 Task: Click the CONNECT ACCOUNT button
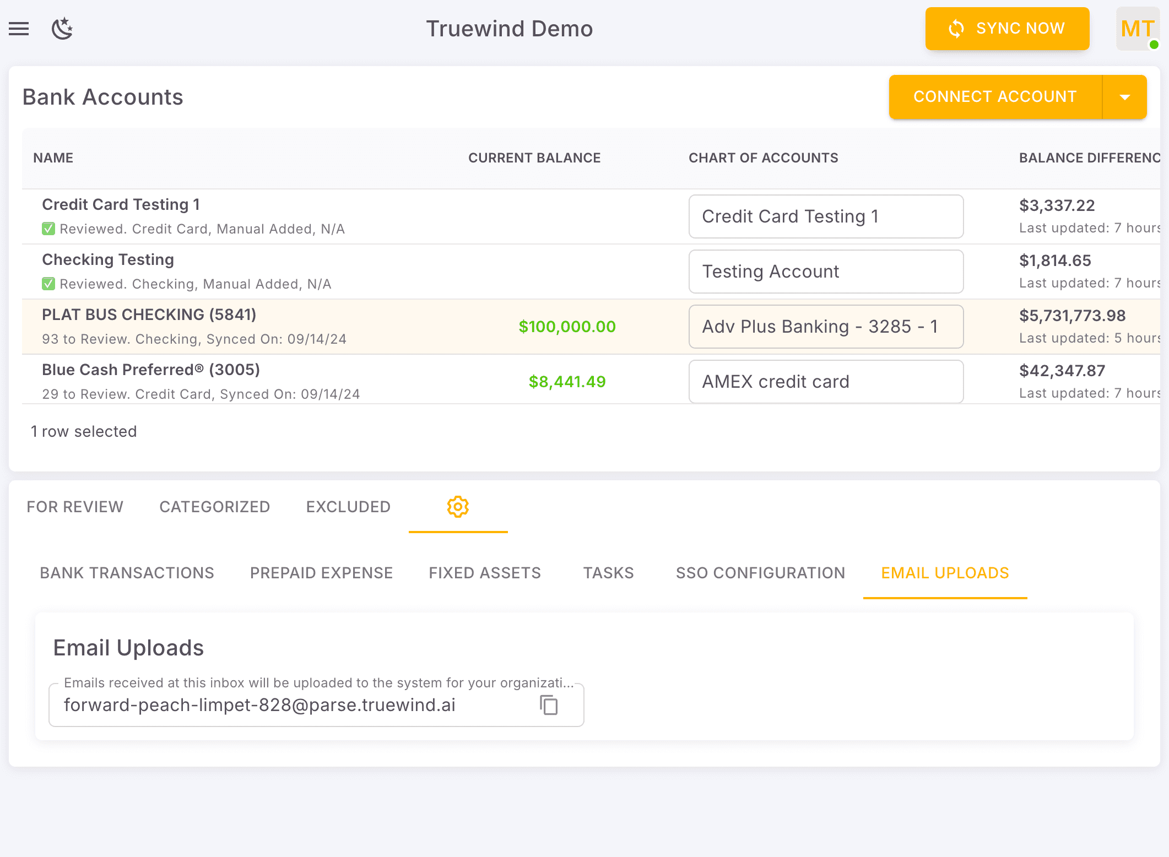coord(994,96)
